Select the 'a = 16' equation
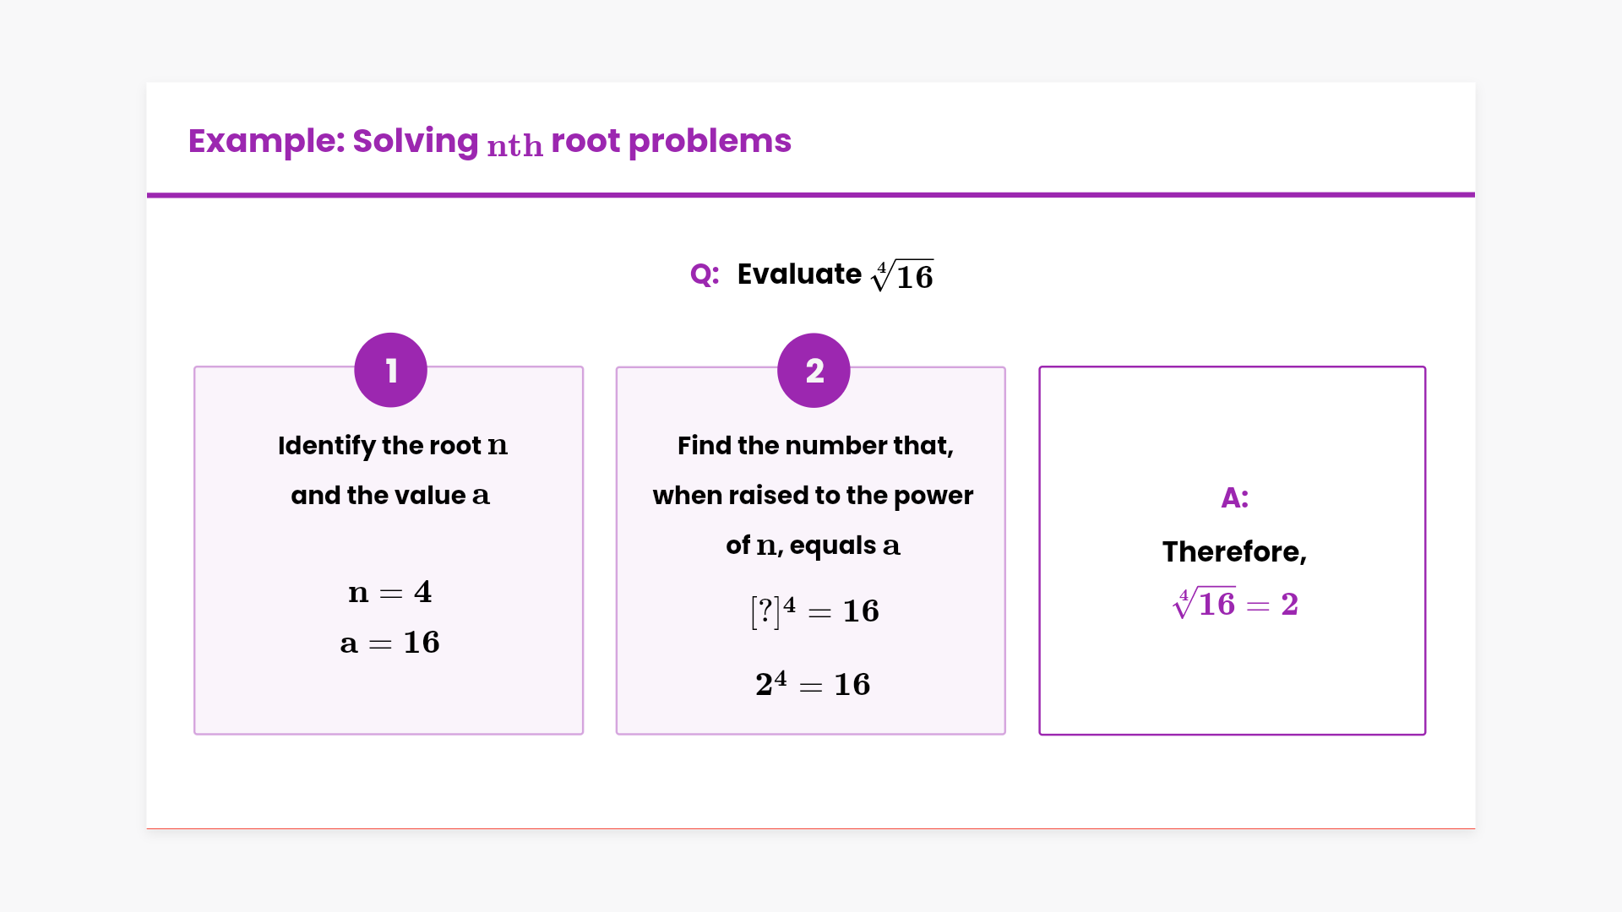The width and height of the screenshot is (1622, 912). coord(390,643)
